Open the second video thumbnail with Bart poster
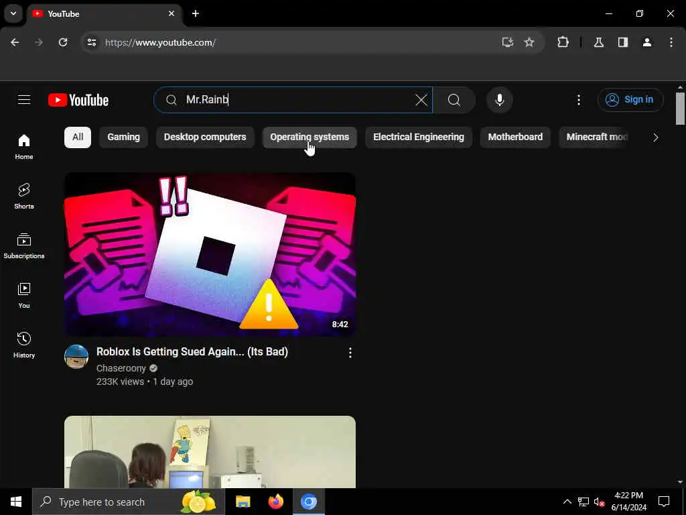Viewport: 686px width, 515px height. point(210,452)
